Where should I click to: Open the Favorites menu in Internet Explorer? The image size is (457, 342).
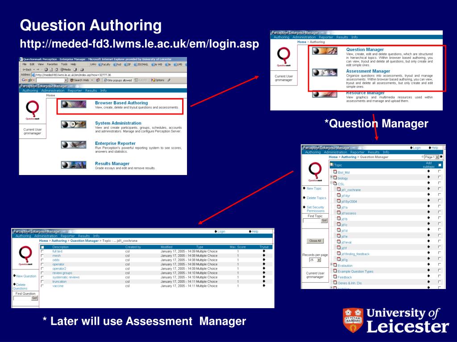tap(53, 64)
